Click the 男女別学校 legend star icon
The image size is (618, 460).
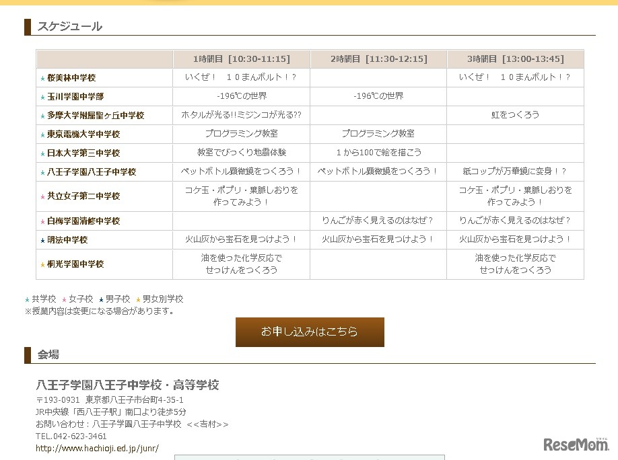138,300
